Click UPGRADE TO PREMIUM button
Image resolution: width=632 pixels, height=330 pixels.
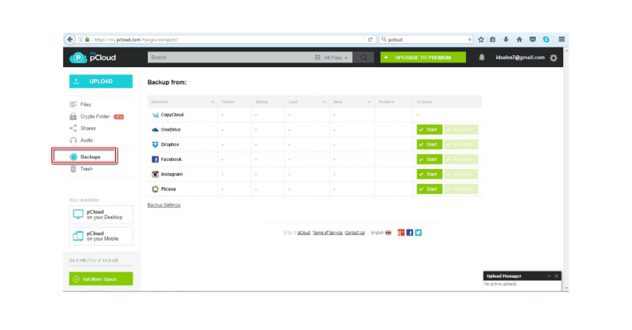point(423,58)
